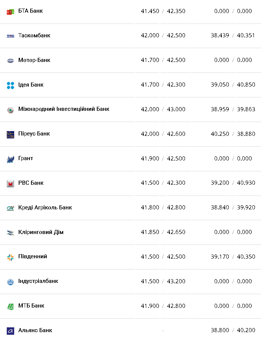Click the Південний bank logo icon
The height and width of the screenshot is (340, 261).
point(10,257)
